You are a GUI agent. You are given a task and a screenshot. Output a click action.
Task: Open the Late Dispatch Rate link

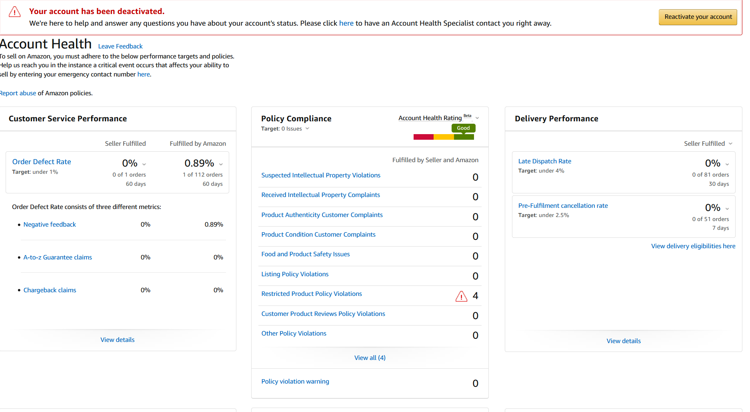point(545,161)
